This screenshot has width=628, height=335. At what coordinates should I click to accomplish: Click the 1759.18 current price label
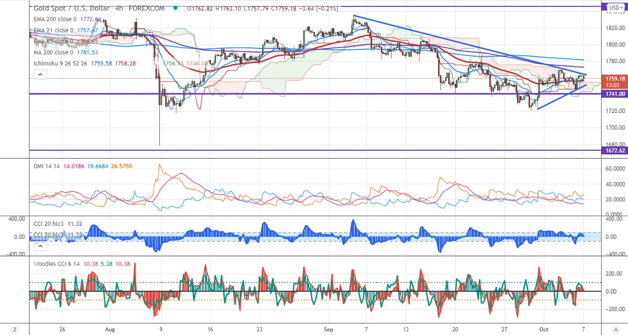tap(615, 79)
